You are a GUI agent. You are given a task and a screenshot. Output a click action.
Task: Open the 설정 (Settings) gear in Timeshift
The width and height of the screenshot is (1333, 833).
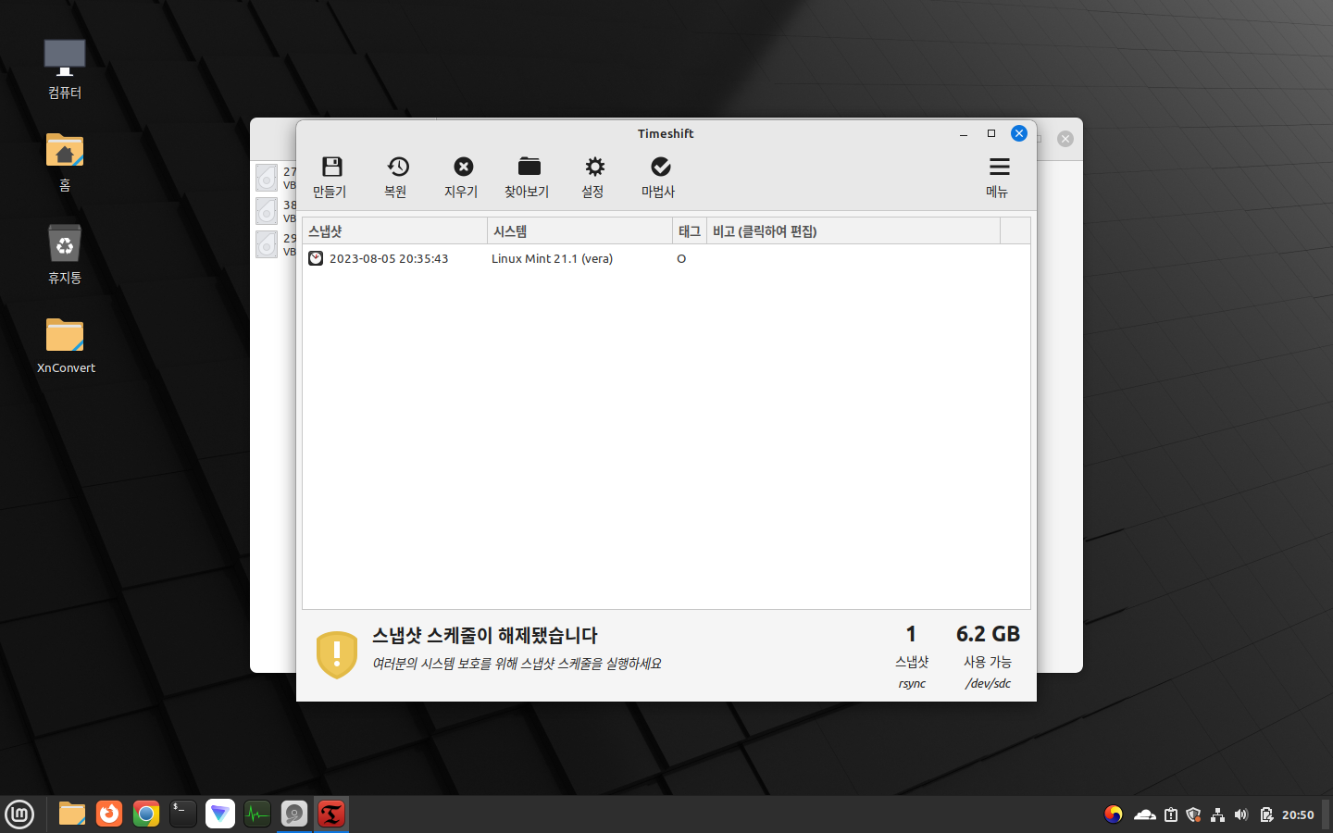(x=594, y=178)
